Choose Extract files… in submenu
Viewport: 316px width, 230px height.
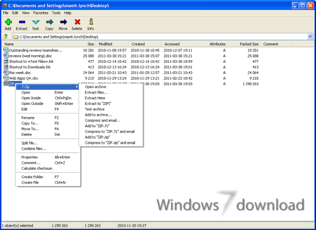click(96, 92)
